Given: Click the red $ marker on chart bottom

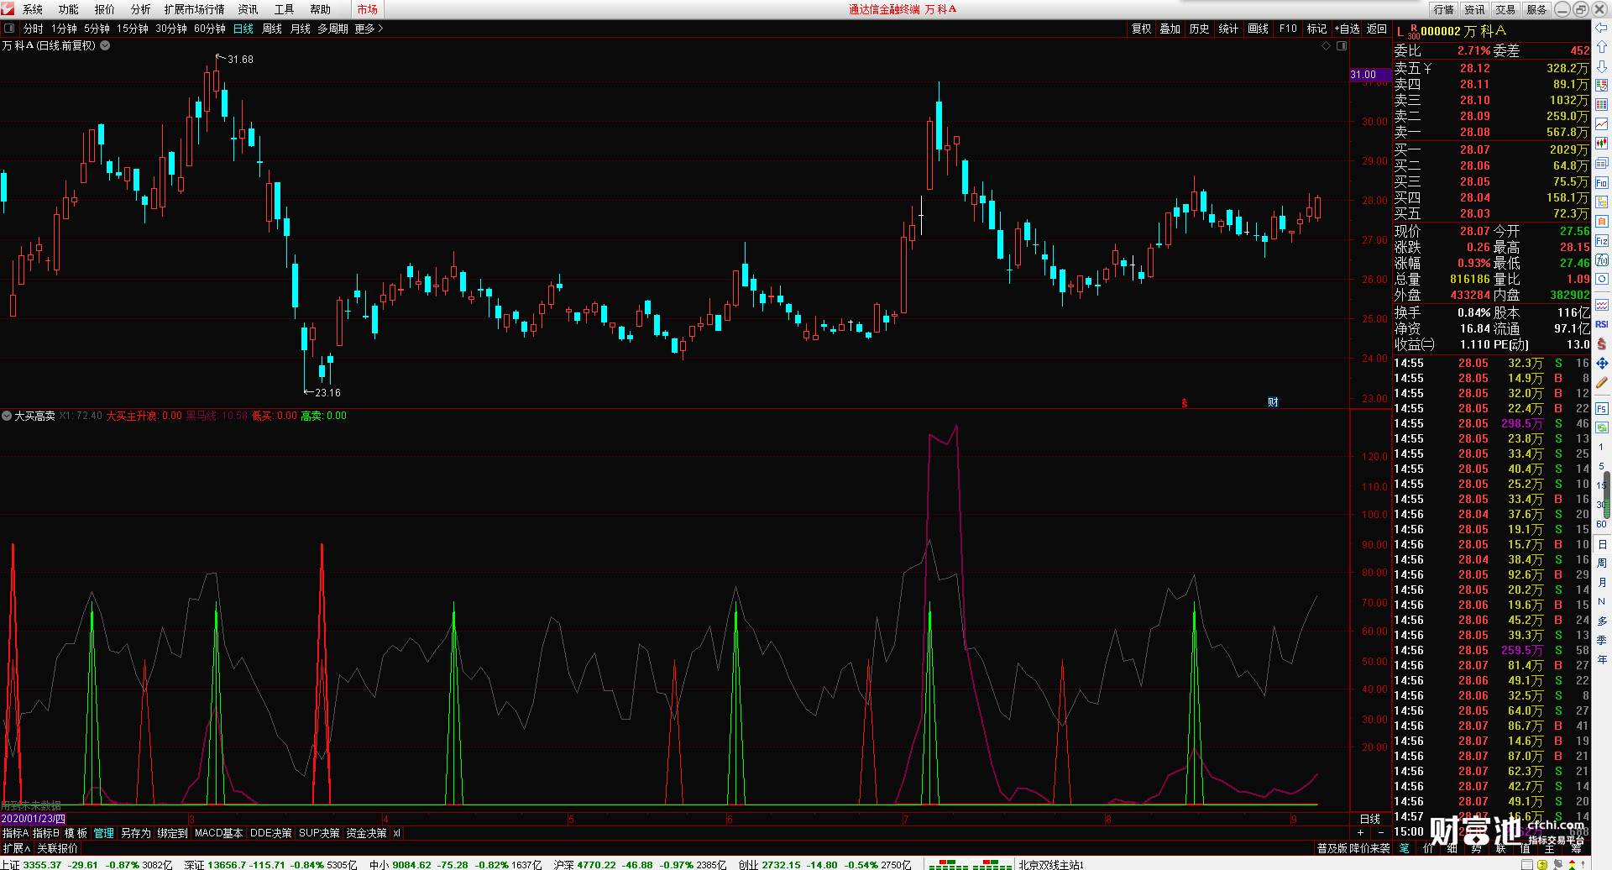Looking at the screenshot, I should tap(1185, 404).
